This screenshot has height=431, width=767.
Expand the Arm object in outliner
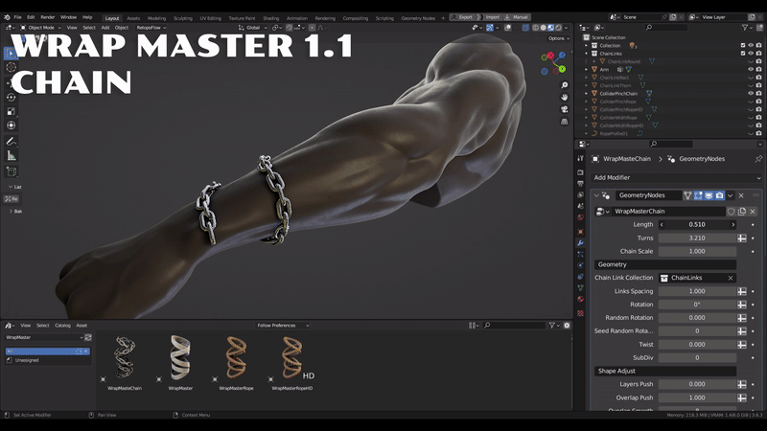587,69
